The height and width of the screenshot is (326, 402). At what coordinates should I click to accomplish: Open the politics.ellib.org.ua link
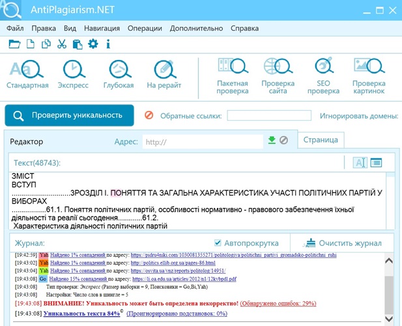[173, 263]
